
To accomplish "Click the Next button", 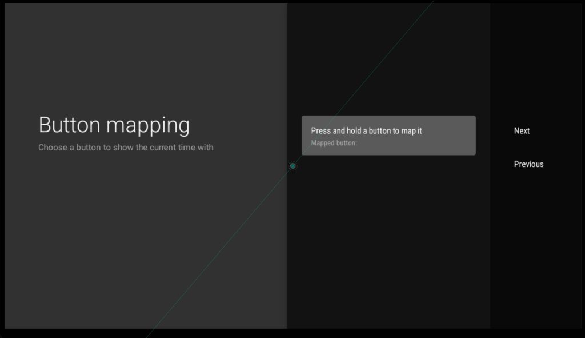I will coord(522,131).
